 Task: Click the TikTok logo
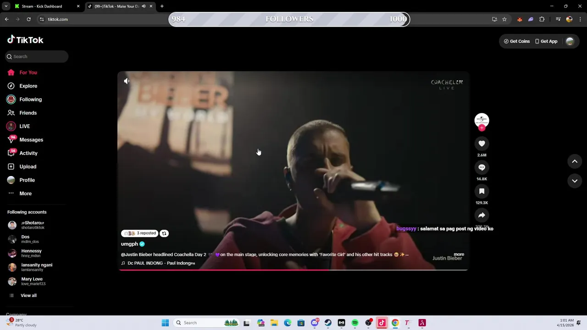[x=25, y=40]
